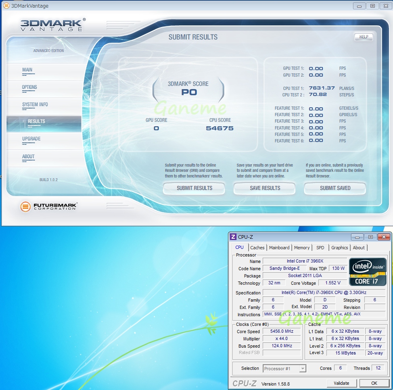Click the empty Revision field
The image size is (393, 390).
pos(375,307)
